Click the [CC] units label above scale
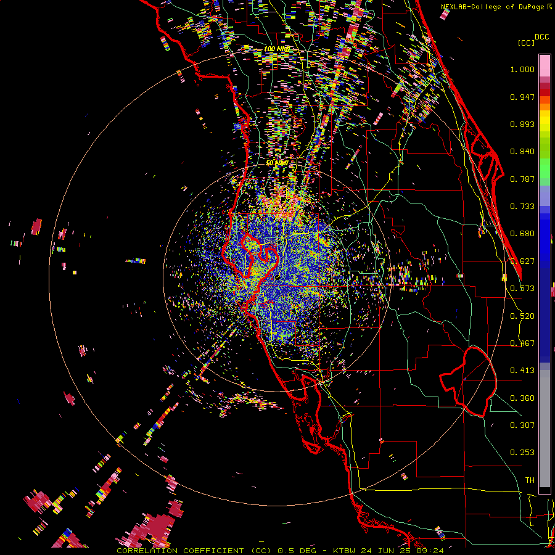Screen dimensions: 555x555 [x=526, y=43]
